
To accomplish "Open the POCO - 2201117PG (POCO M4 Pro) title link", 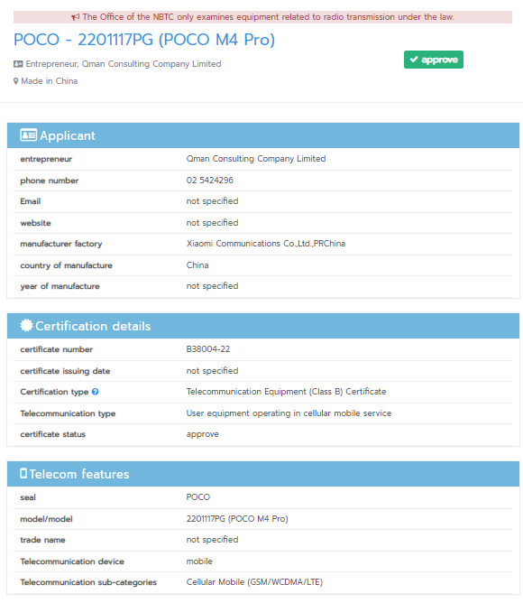I will click(x=144, y=39).
